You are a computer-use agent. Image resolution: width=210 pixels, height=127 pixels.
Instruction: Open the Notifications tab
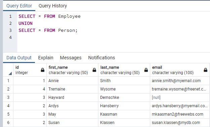101,58
